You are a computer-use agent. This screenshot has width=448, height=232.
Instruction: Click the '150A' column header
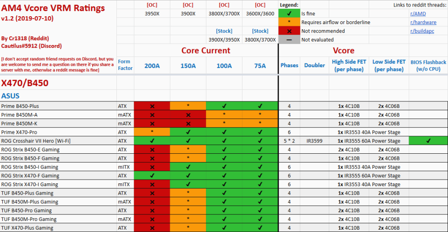pyautogui.click(x=188, y=66)
